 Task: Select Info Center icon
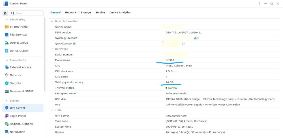coord(7,108)
